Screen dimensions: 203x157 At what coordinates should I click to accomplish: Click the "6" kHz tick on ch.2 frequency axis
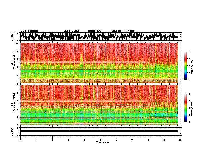pyautogui.click(x=18, y=101)
